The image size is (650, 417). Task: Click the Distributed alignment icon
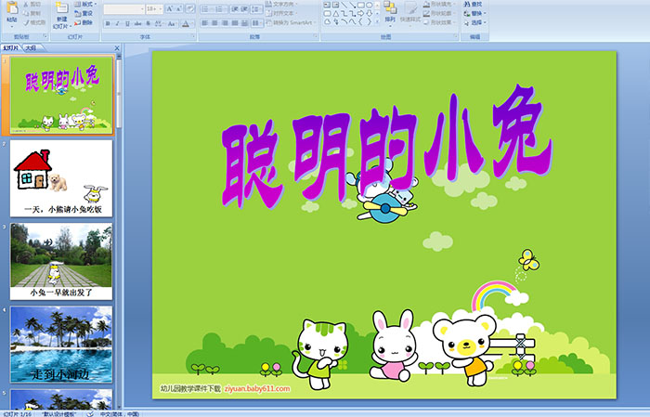coord(244,23)
